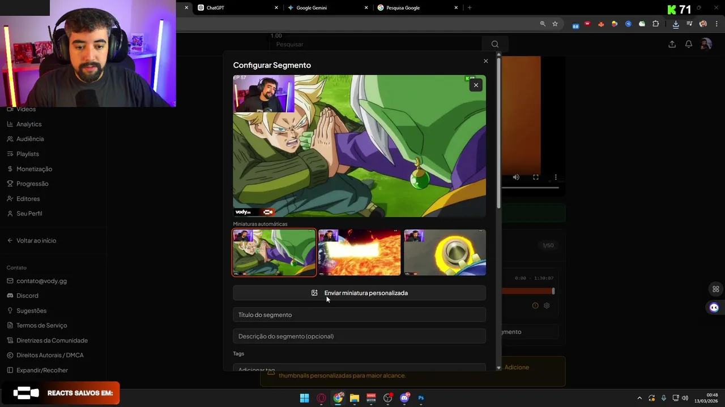Screen dimensions: 725x407
Task: Open Seu Perfil in the sidebar
Action: [29, 214]
